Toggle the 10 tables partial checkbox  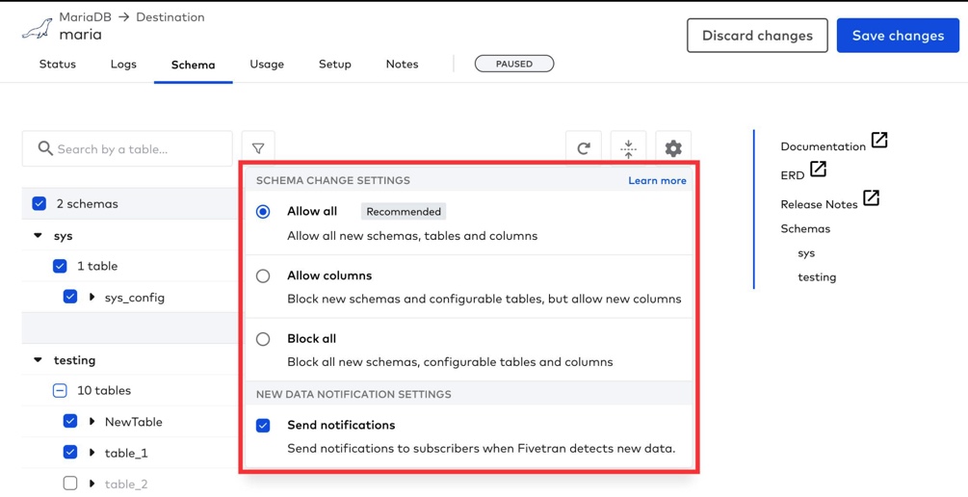tap(60, 390)
